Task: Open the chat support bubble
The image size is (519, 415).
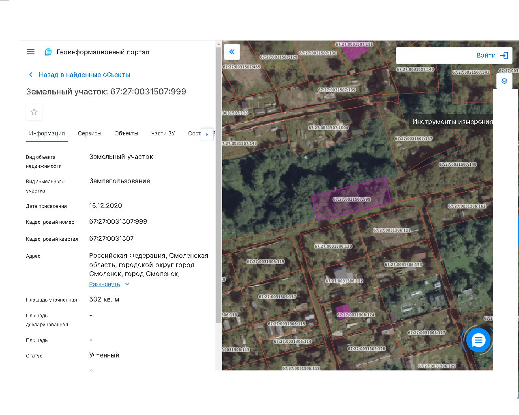Action: click(x=478, y=340)
